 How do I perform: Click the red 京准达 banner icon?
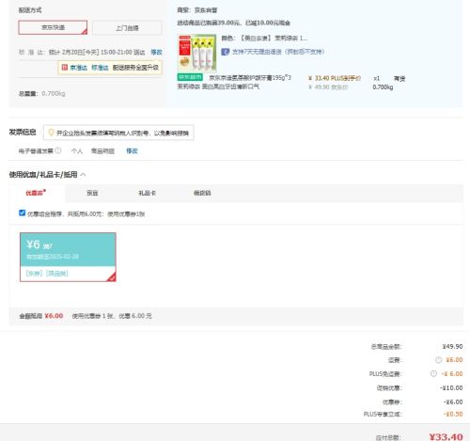coord(65,68)
